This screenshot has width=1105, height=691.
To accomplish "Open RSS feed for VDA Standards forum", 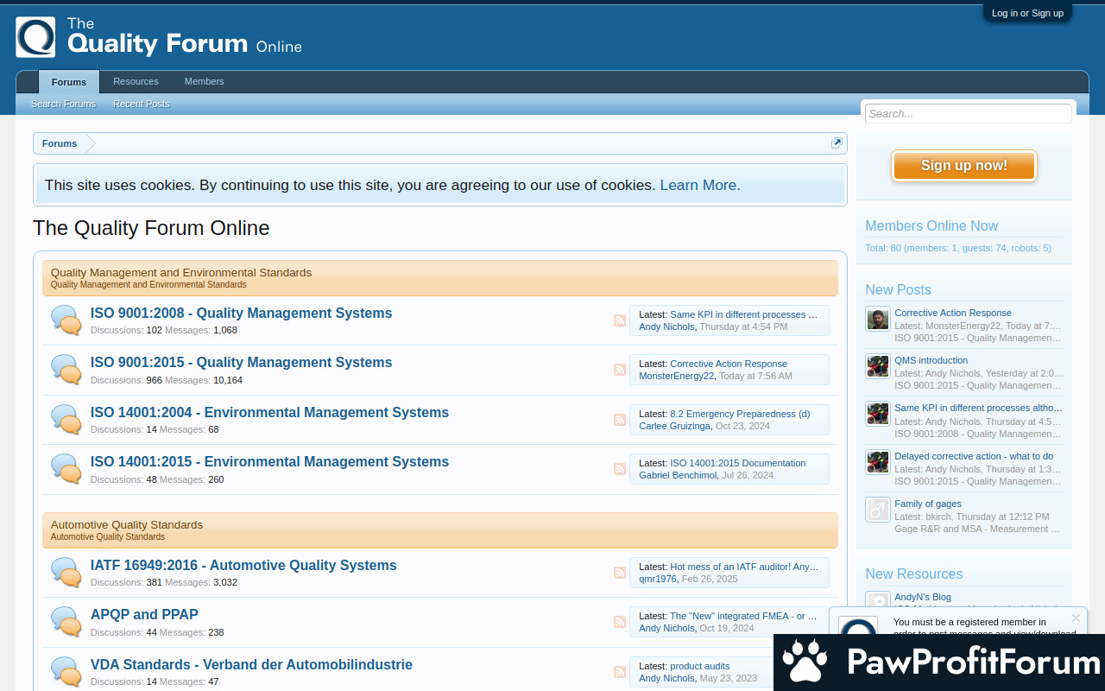I will [x=620, y=672].
